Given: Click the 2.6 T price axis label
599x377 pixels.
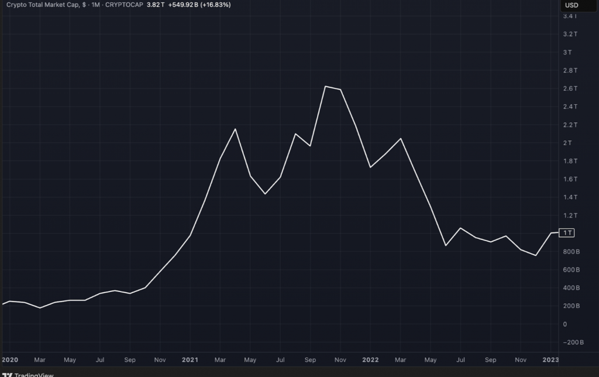Looking at the screenshot, I should tap(570, 88).
